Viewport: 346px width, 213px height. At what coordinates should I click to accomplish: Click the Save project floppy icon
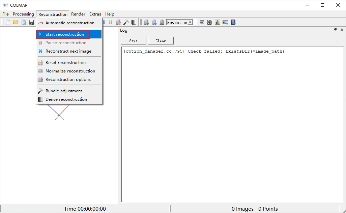(x=31, y=22)
